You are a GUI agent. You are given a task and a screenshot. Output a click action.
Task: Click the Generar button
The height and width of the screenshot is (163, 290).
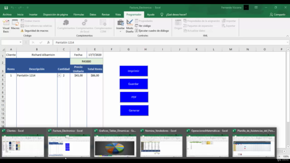tap(134, 110)
